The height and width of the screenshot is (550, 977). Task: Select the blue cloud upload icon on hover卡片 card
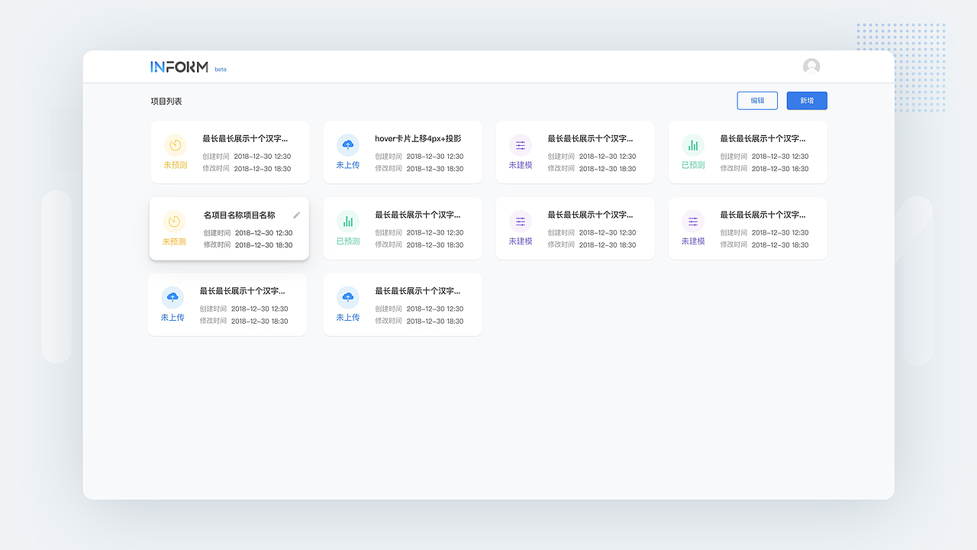coord(347,144)
